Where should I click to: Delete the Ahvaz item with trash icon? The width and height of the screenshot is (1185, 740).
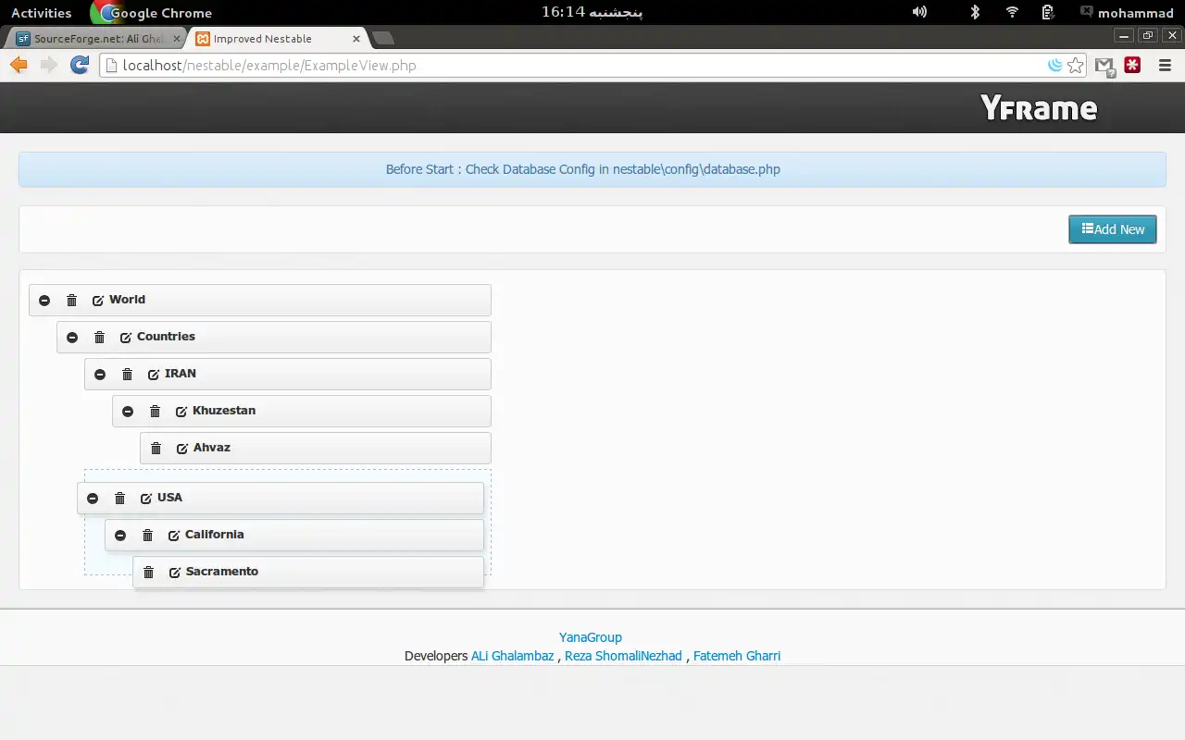156,448
